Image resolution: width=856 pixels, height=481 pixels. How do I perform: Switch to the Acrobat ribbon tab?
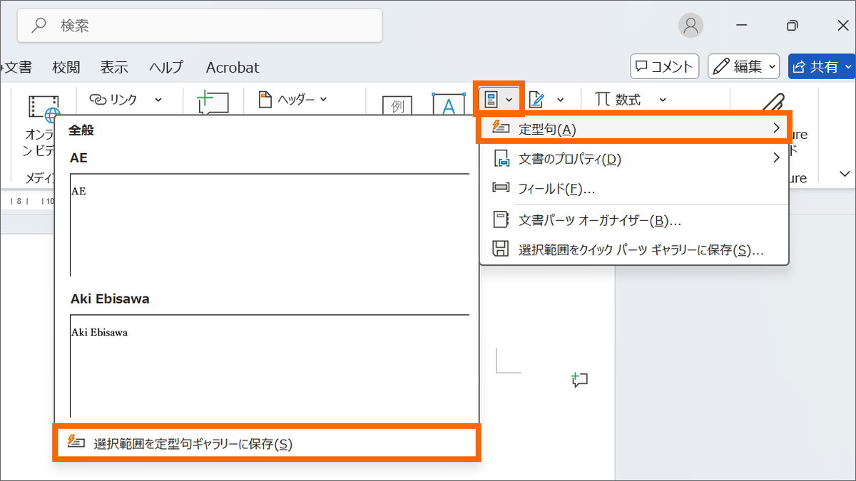[x=232, y=66]
